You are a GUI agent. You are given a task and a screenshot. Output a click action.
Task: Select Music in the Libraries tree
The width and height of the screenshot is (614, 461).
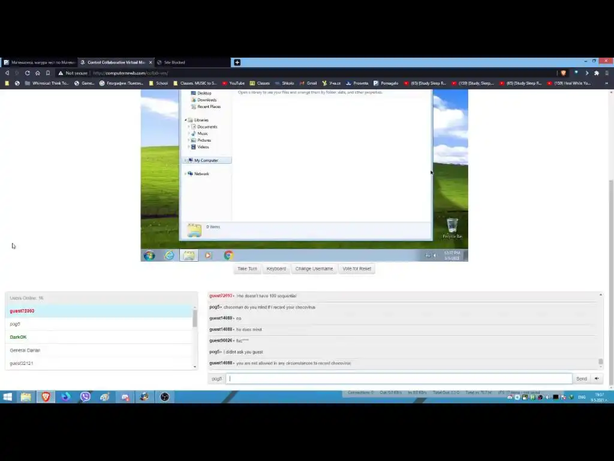pyautogui.click(x=200, y=134)
